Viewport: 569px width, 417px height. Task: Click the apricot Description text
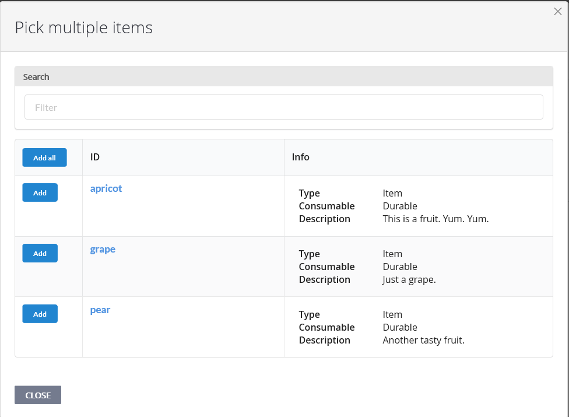coord(324,219)
